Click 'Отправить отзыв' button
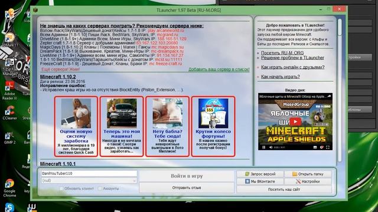This screenshot has height=212, width=378. (x=187, y=188)
